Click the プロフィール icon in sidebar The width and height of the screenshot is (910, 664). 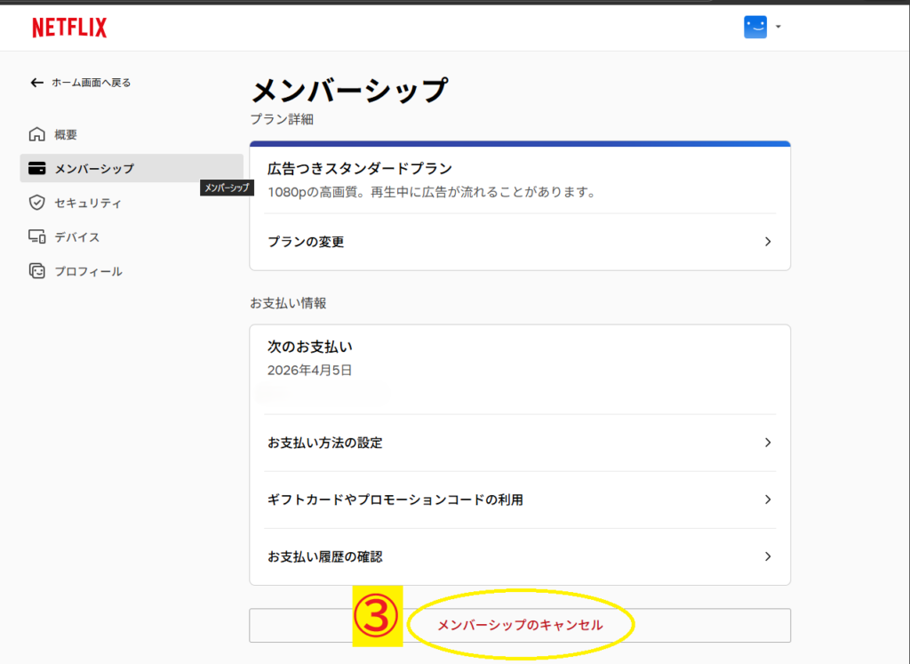(36, 271)
